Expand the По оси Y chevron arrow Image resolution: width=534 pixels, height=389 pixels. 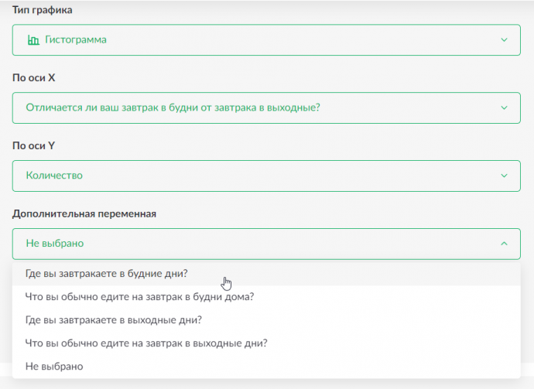click(x=504, y=176)
